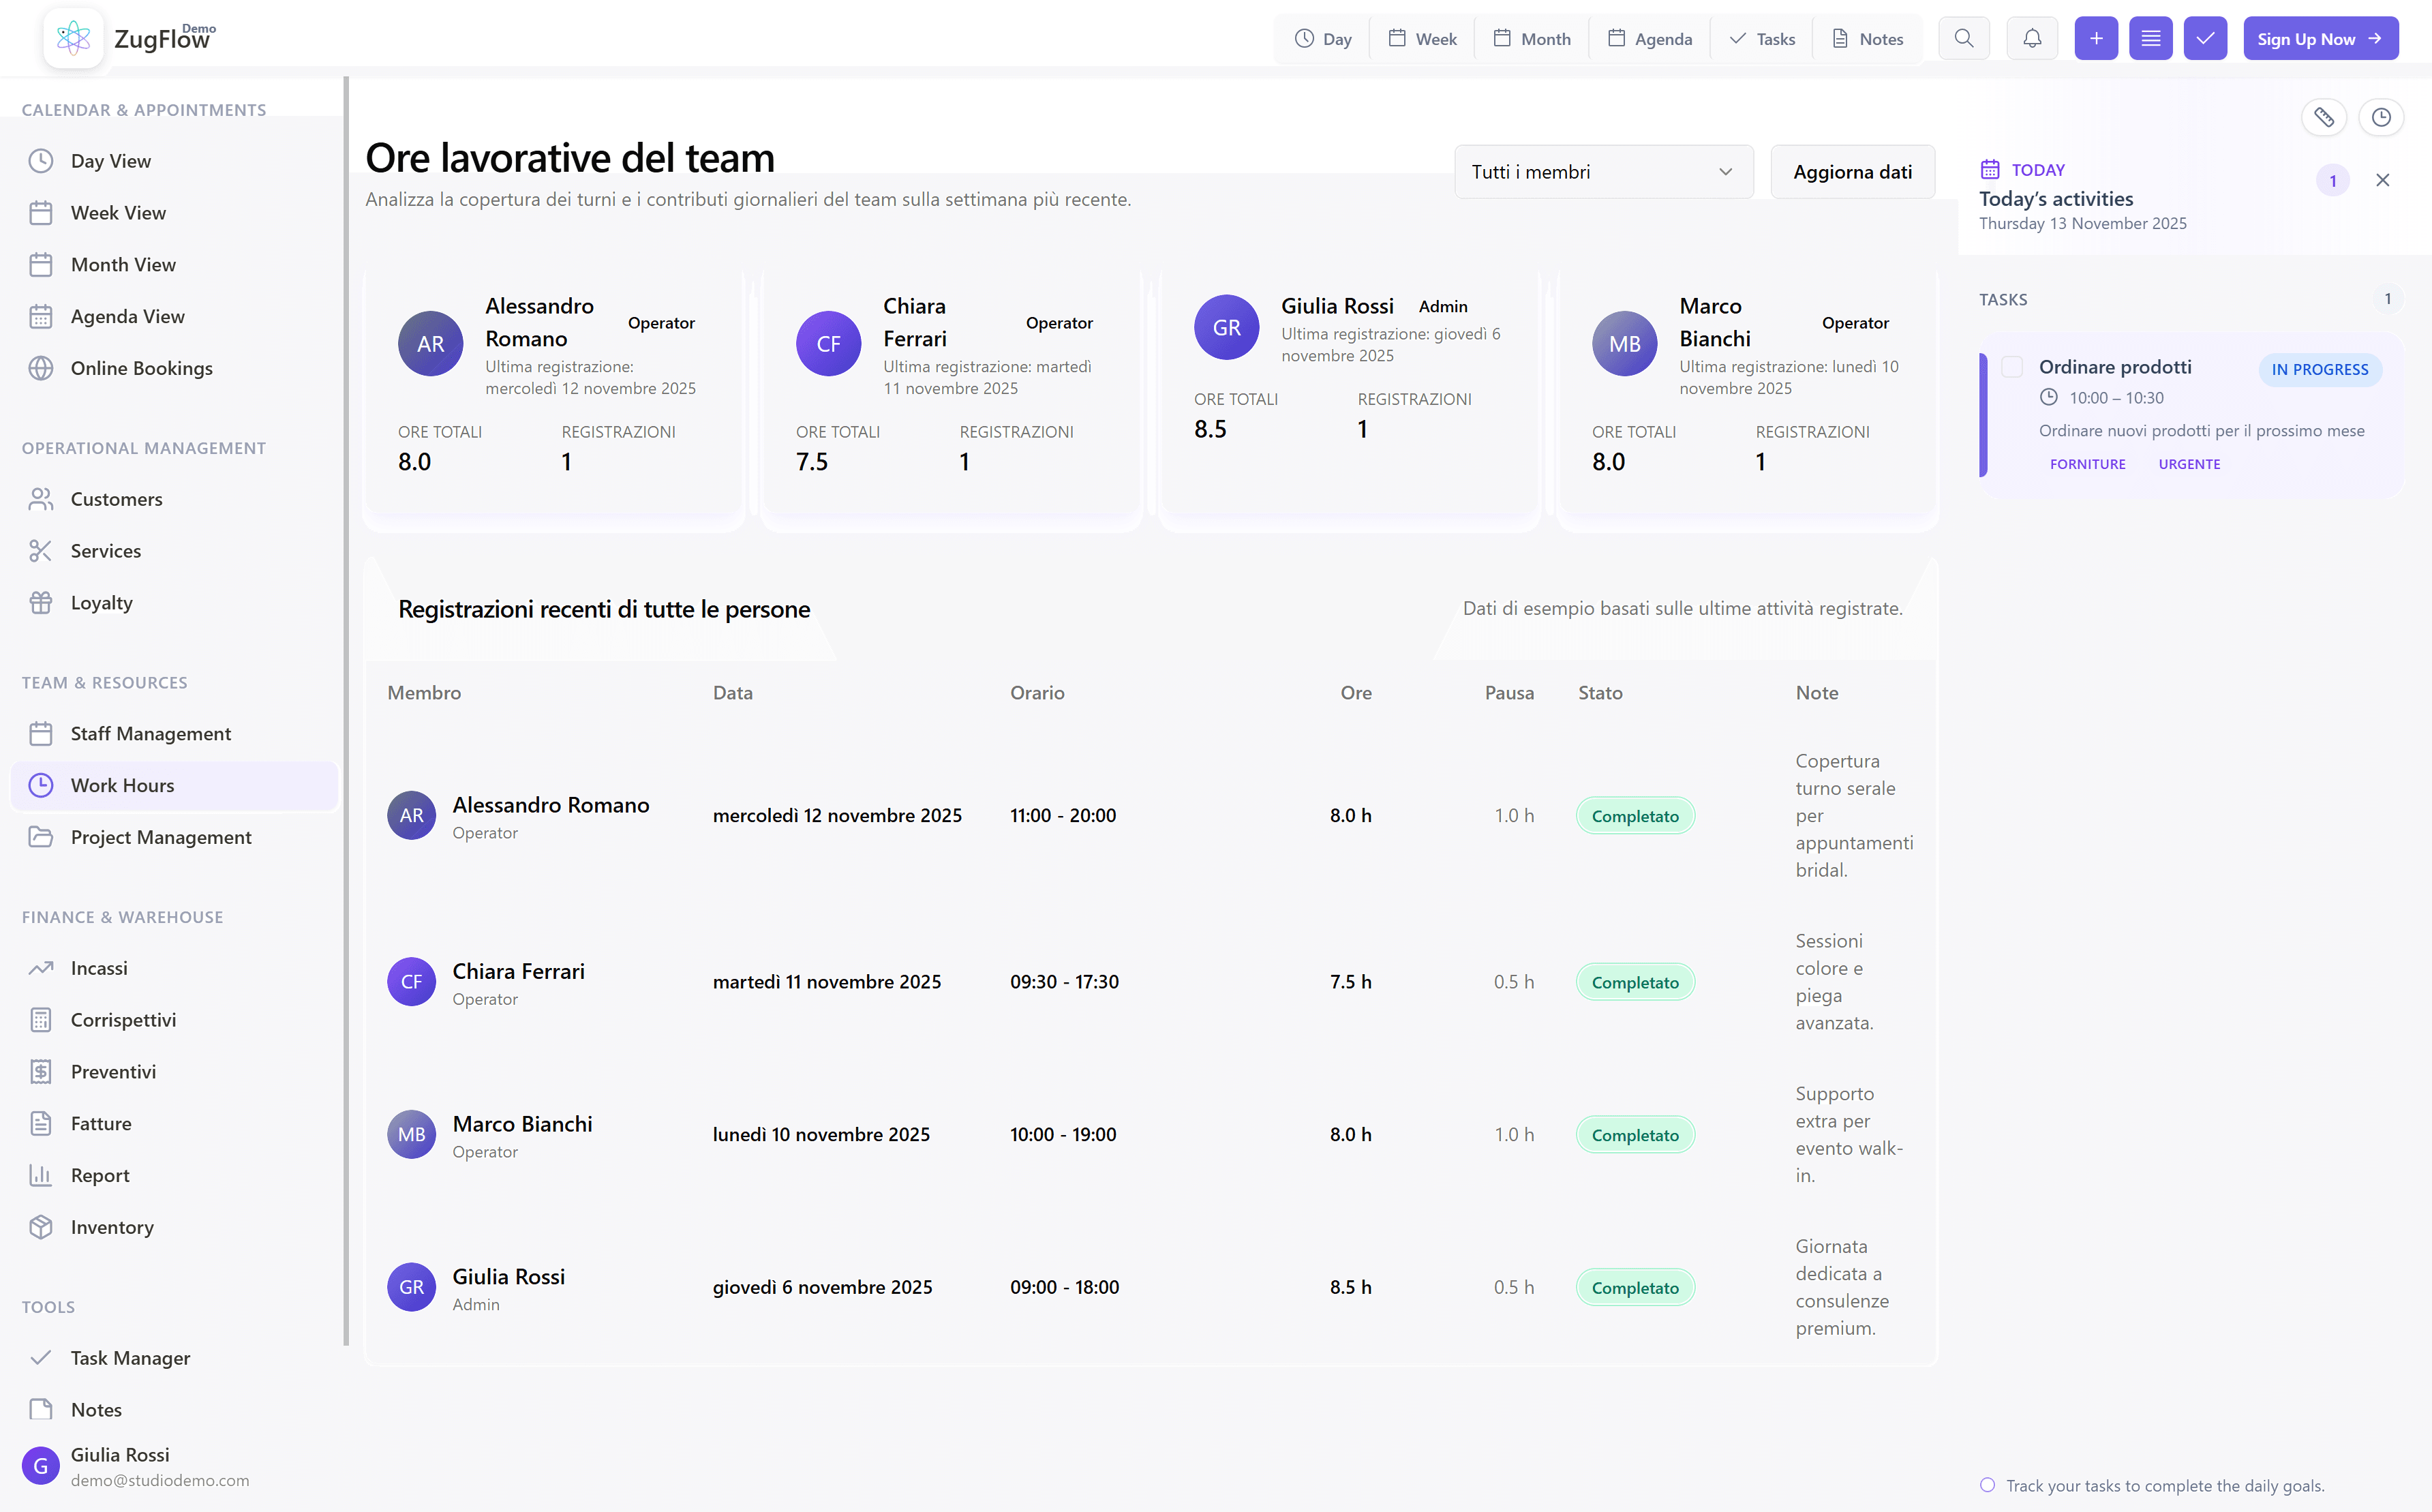Viewport: 2432px width, 1512px height.
Task: Click the Services scissors icon
Action: (x=41, y=550)
